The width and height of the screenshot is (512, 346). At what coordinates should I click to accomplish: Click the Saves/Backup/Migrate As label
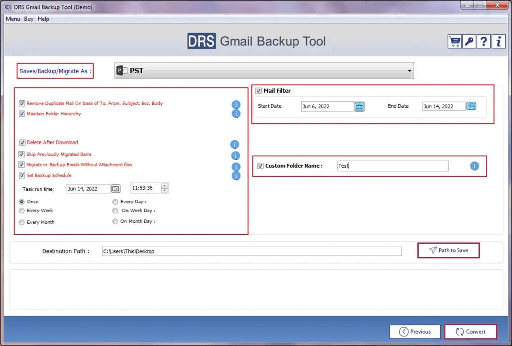[55, 71]
